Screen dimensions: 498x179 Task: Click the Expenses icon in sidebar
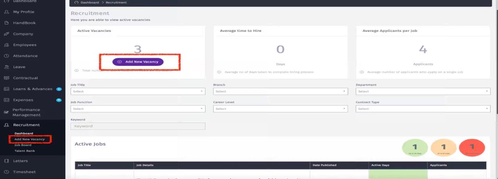[6, 100]
